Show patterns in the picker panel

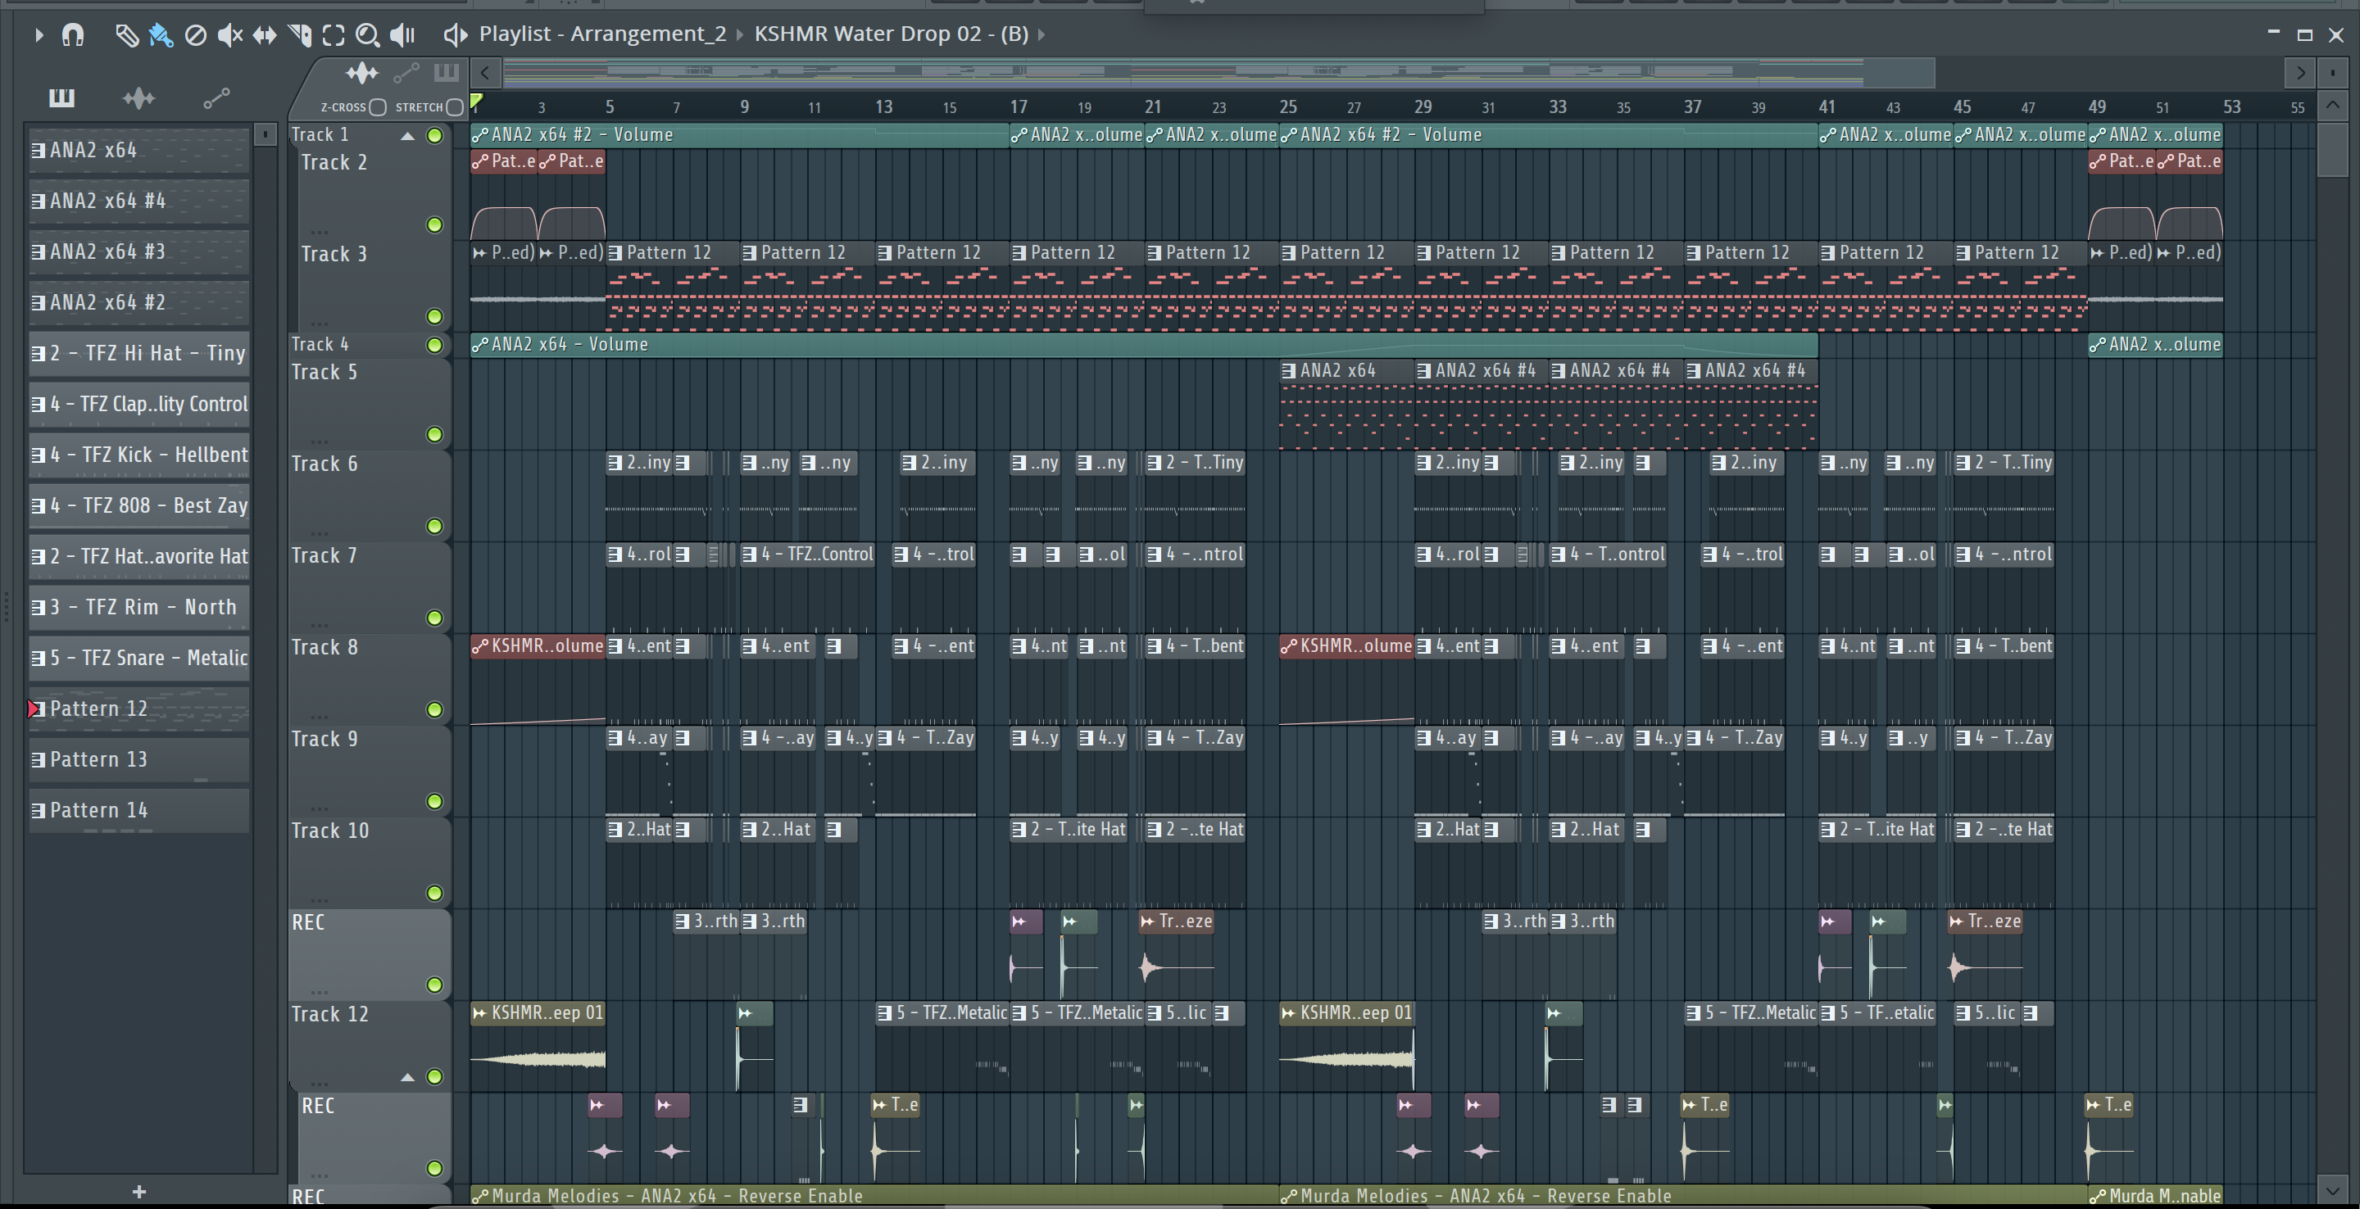click(x=61, y=97)
